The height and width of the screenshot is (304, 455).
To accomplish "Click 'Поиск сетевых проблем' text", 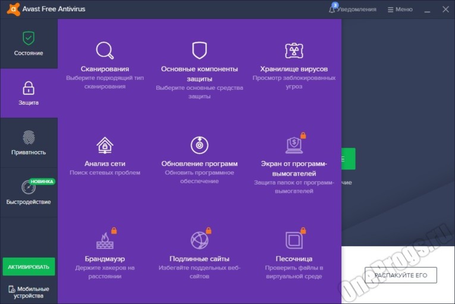I will [x=105, y=173].
